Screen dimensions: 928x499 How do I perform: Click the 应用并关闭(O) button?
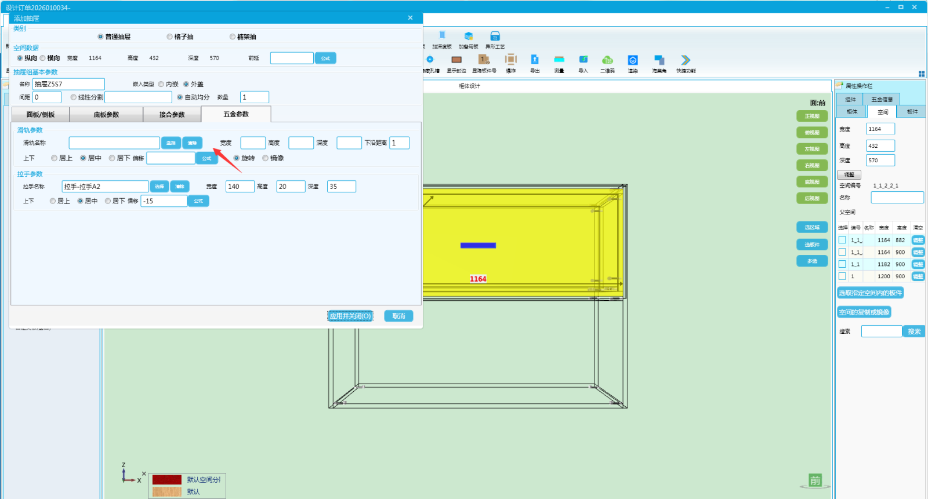[x=350, y=316]
